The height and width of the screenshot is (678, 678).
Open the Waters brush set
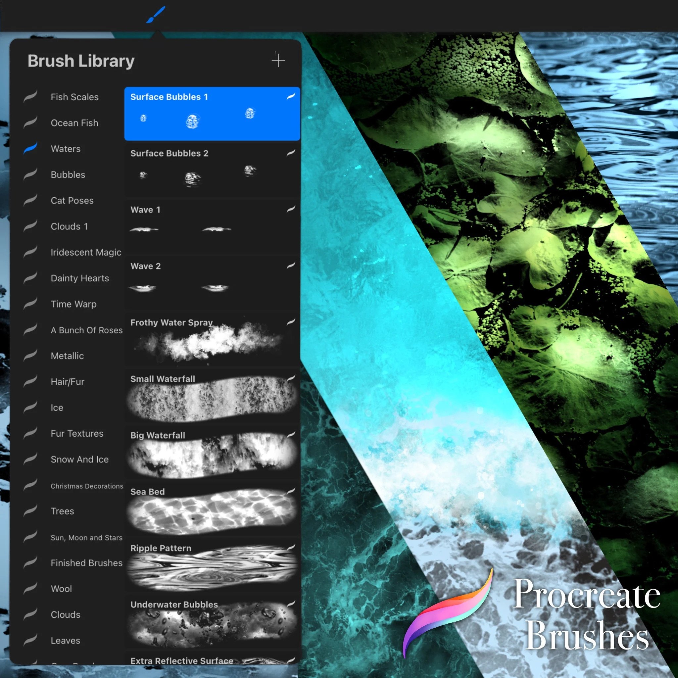point(66,149)
